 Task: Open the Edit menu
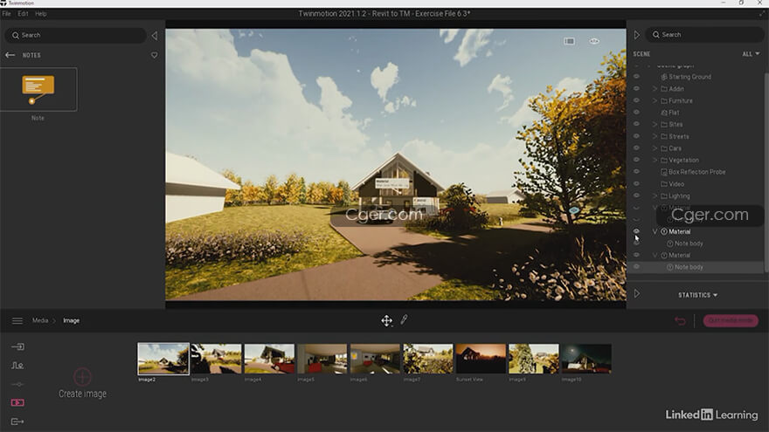tap(23, 14)
